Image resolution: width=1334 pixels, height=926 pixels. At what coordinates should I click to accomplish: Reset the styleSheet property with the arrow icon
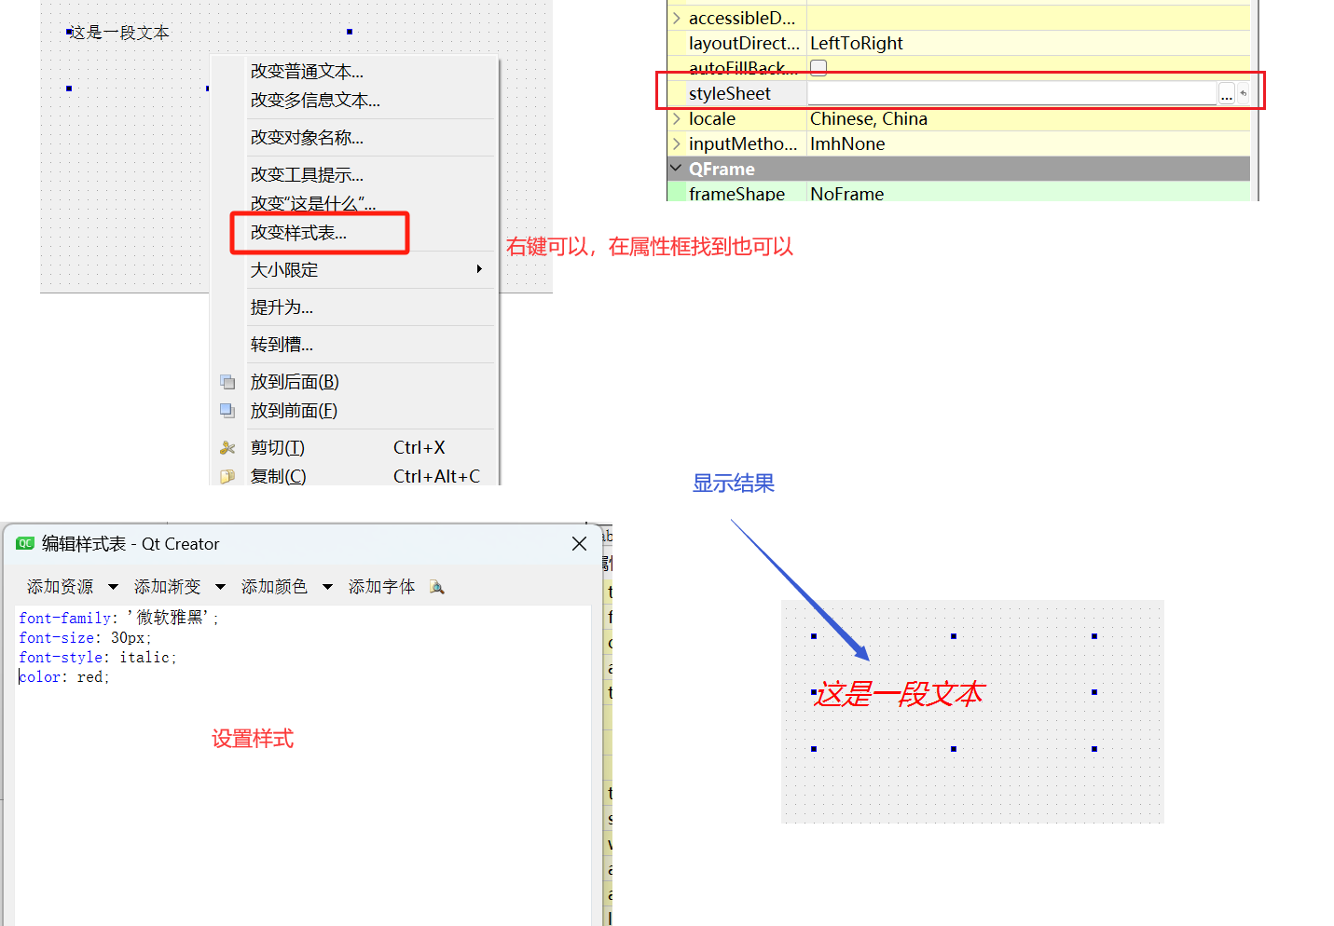coord(1243,93)
